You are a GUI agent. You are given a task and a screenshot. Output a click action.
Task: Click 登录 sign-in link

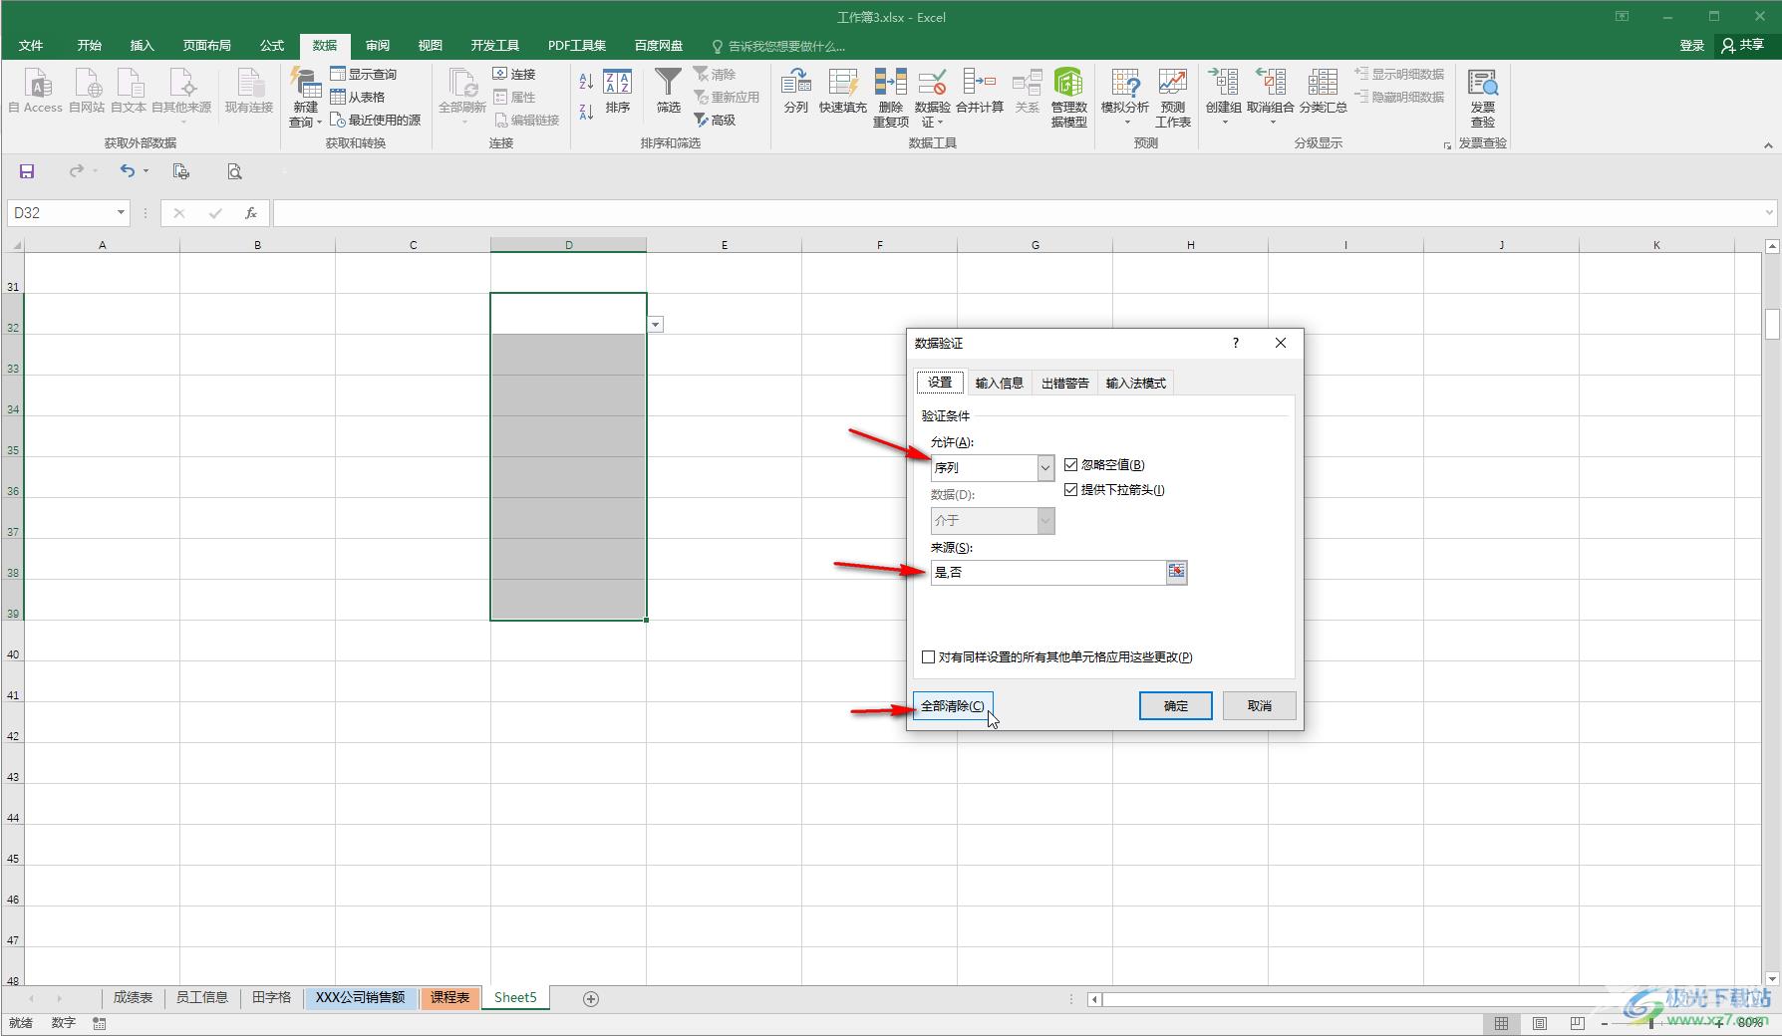click(x=1691, y=45)
